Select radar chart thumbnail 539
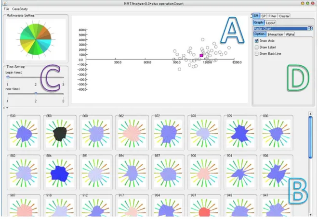This screenshot has height=219, width=318. coord(24,133)
